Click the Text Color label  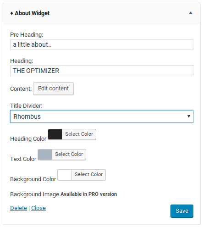click(23, 159)
